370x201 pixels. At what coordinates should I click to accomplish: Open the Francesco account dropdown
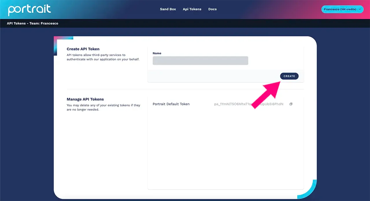[343, 9]
